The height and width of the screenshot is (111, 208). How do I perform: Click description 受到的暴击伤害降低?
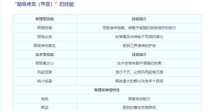pos(139,107)
